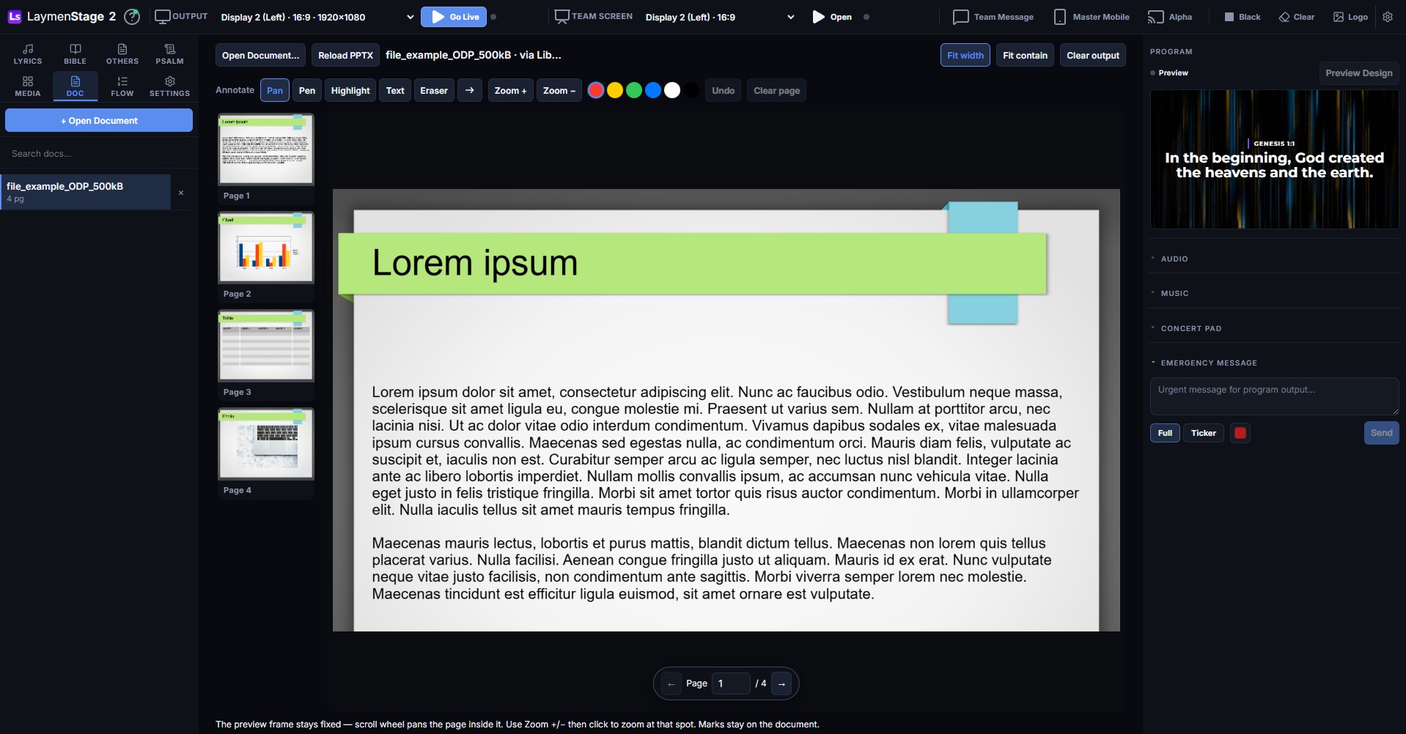
Task: Click the Clear output text button
Action: coord(1093,55)
